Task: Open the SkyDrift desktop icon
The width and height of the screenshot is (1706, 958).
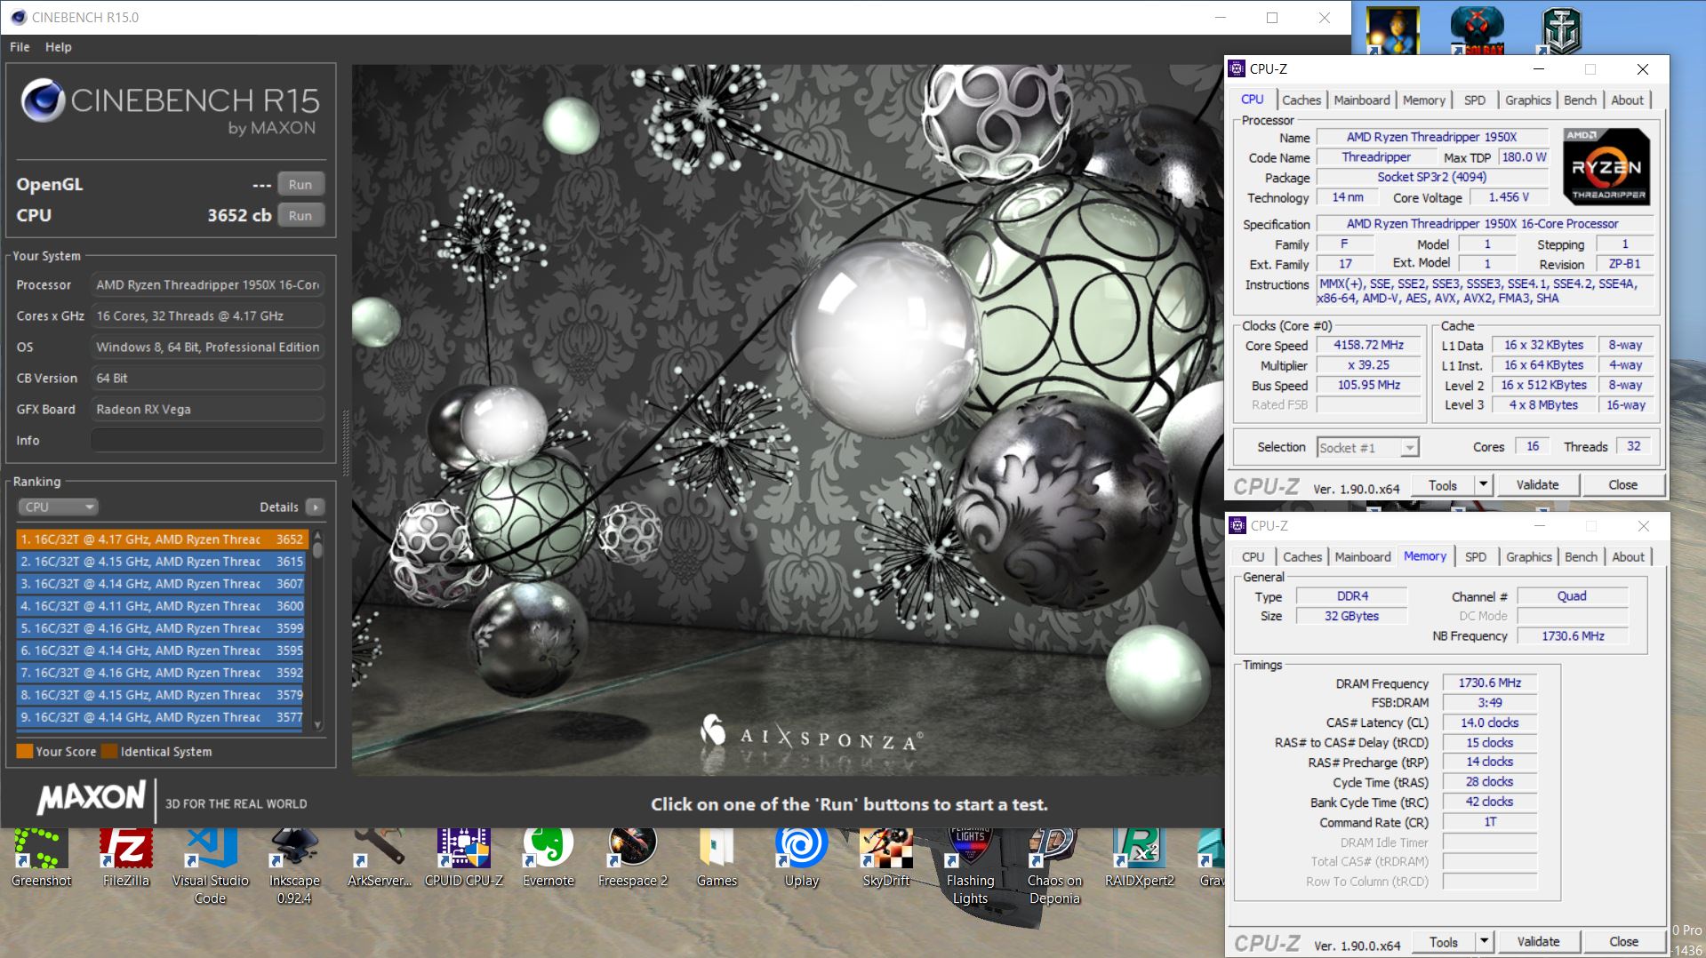Action: tap(885, 858)
